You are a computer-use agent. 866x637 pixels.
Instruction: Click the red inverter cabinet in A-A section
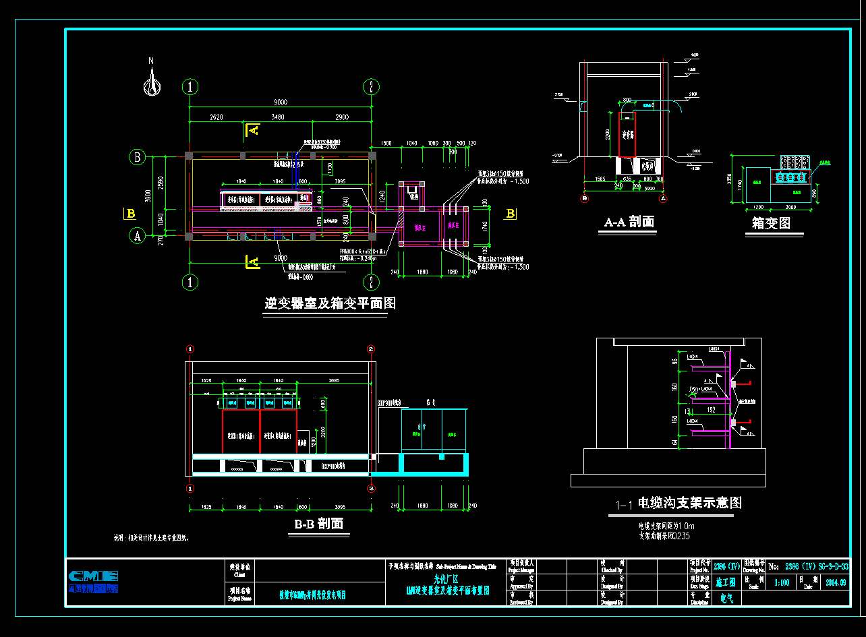(x=627, y=134)
